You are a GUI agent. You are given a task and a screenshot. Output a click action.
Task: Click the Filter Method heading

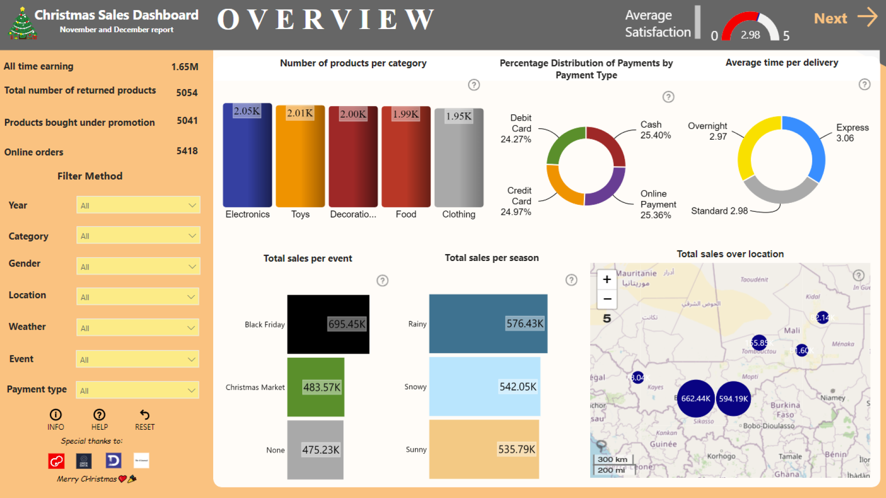[90, 176]
